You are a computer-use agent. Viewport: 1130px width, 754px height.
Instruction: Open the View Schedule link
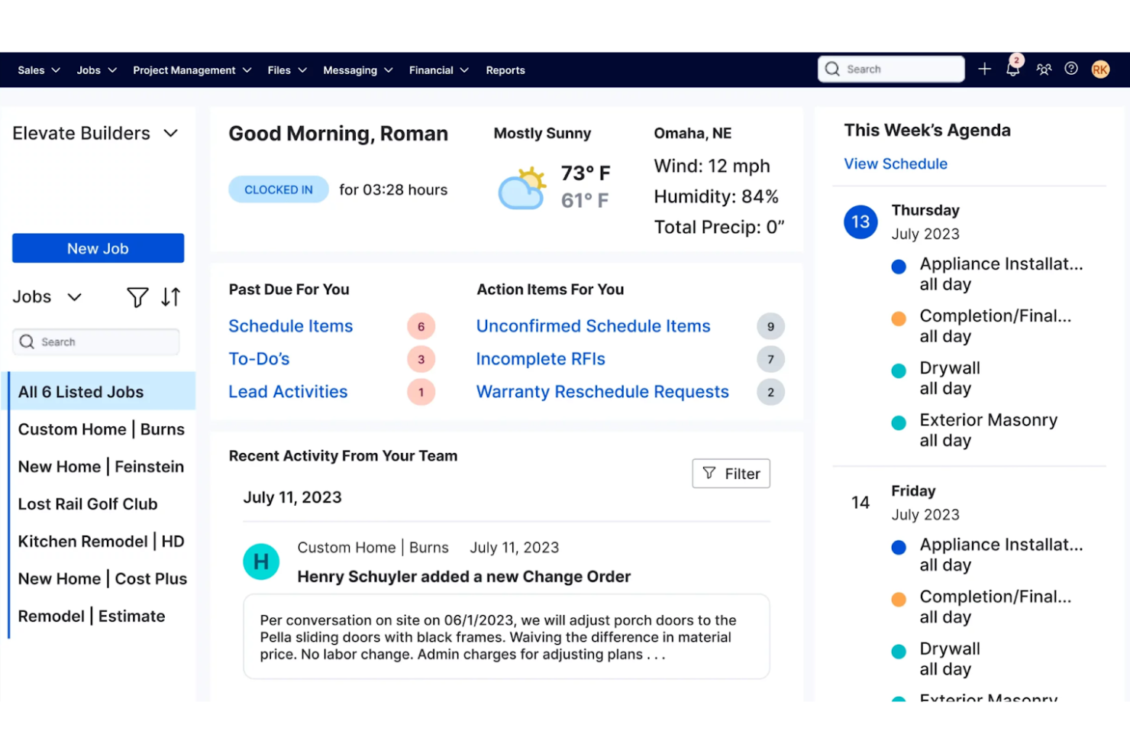pyautogui.click(x=895, y=163)
